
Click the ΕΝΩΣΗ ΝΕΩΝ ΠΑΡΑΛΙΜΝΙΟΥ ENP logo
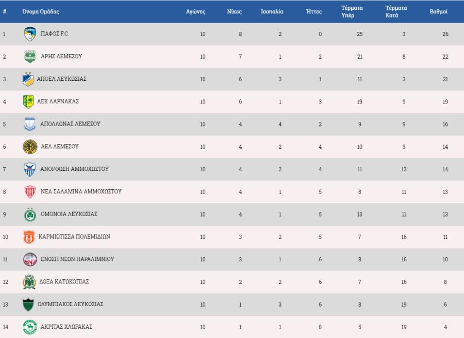(30, 259)
